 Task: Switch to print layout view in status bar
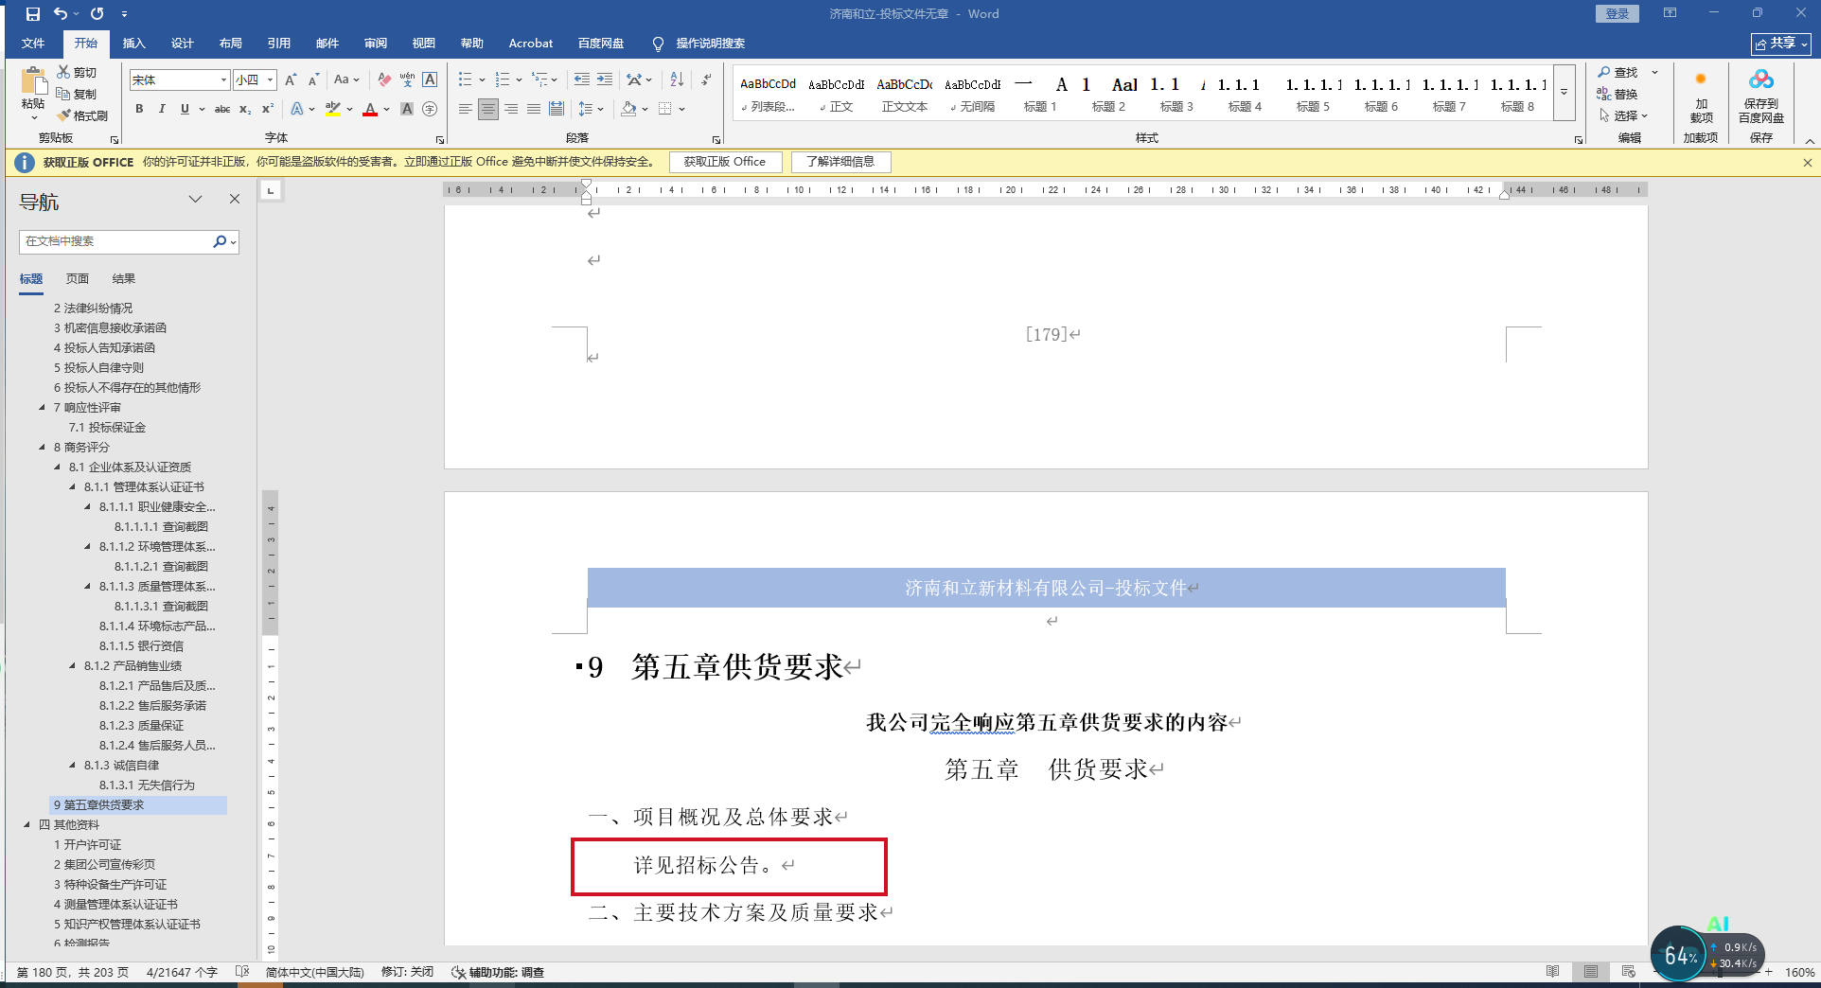pos(1591,972)
